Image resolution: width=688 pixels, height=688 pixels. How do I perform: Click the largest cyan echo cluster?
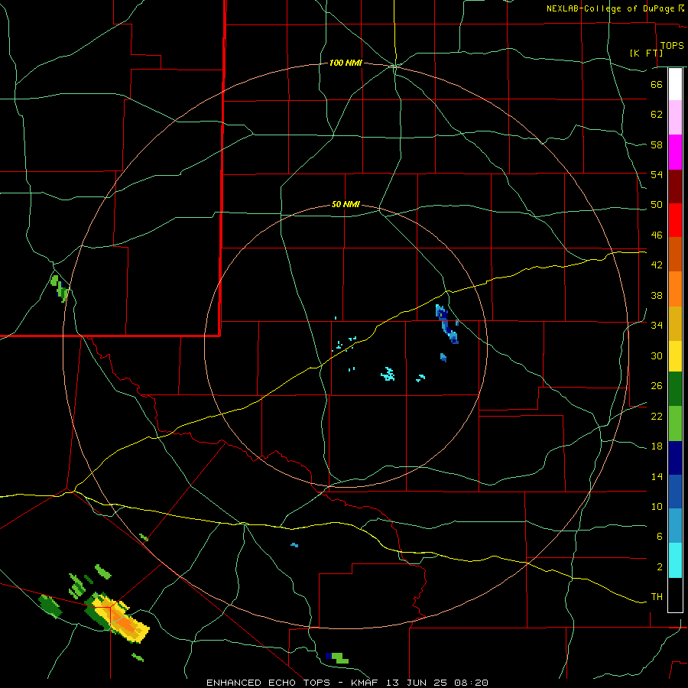point(388,374)
